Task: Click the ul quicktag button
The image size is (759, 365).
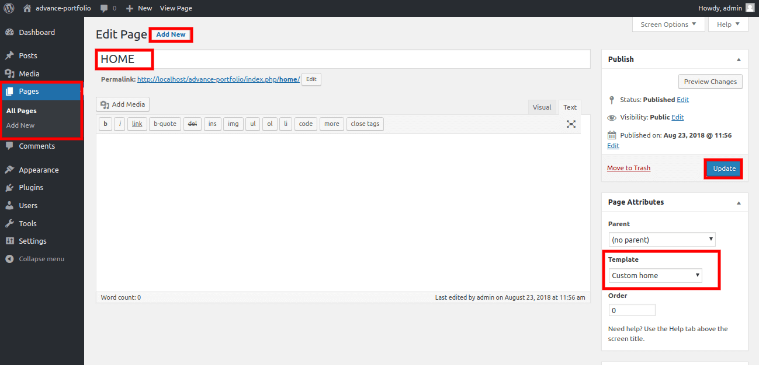Action: (x=252, y=124)
